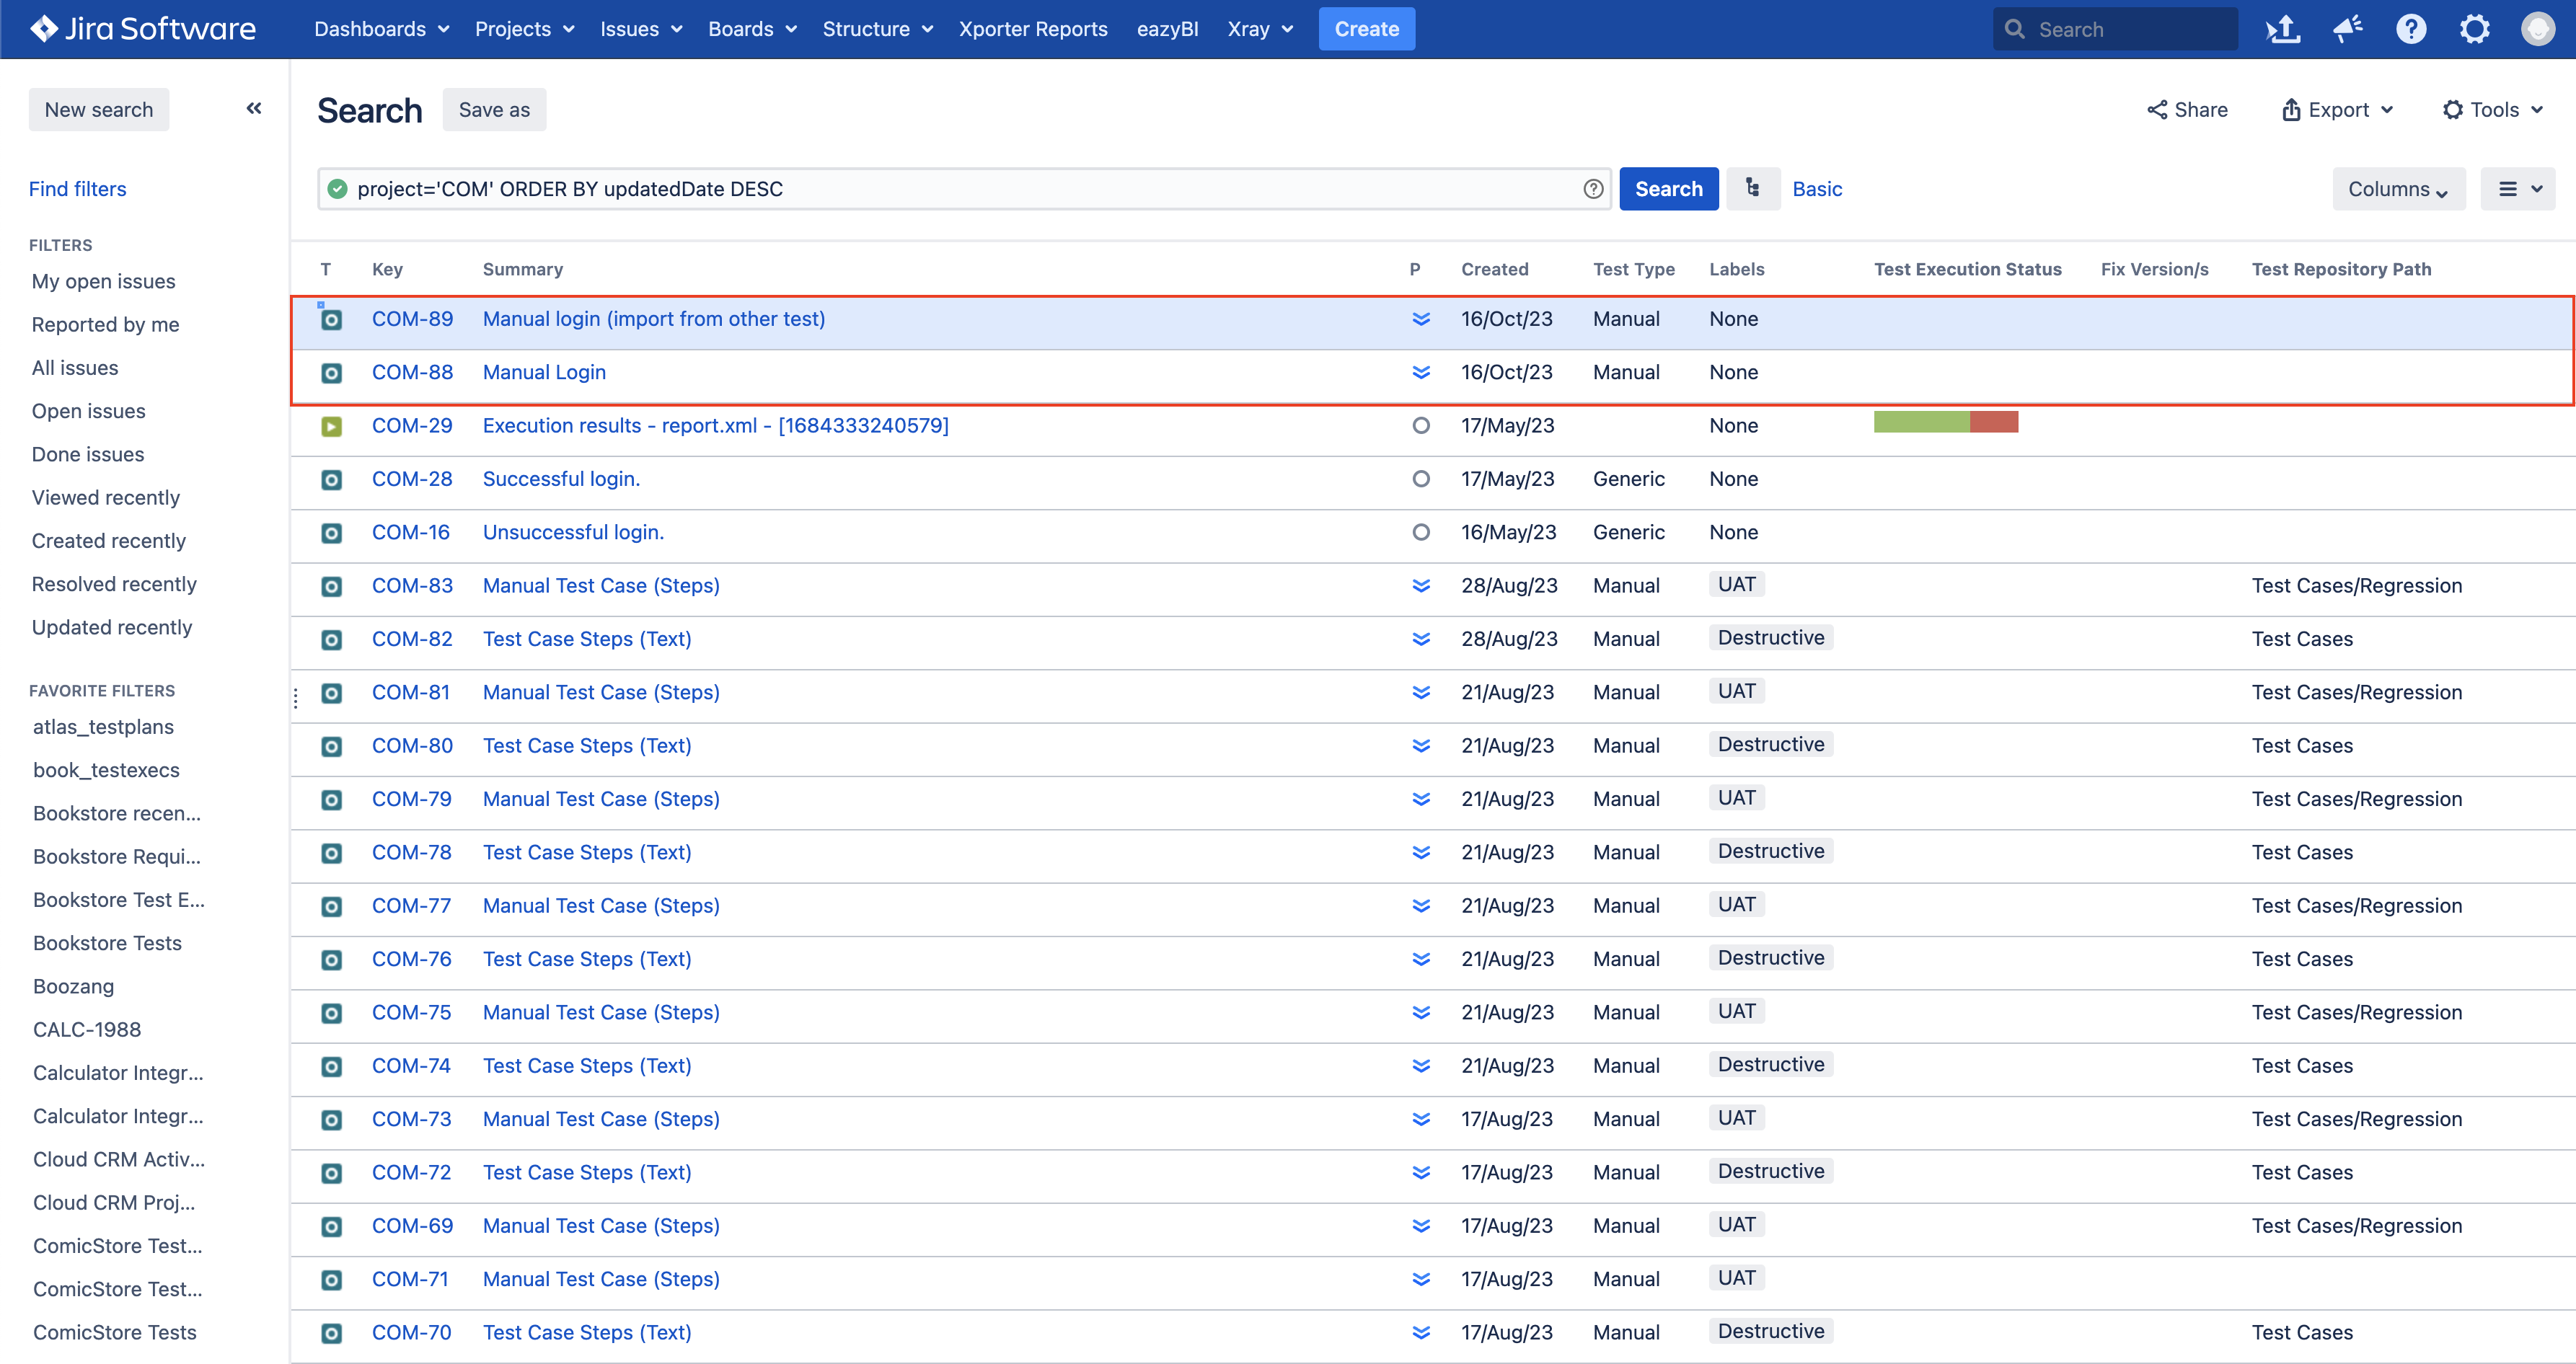This screenshot has height=1364, width=2576.
Task: Click New search button
Action: 98,109
